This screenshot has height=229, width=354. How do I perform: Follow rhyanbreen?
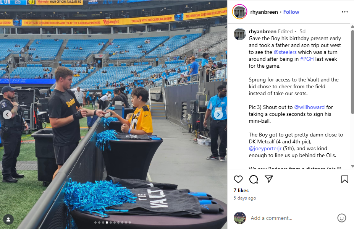[x=291, y=12]
